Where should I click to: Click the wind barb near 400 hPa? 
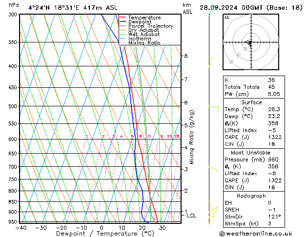coord(211,60)
